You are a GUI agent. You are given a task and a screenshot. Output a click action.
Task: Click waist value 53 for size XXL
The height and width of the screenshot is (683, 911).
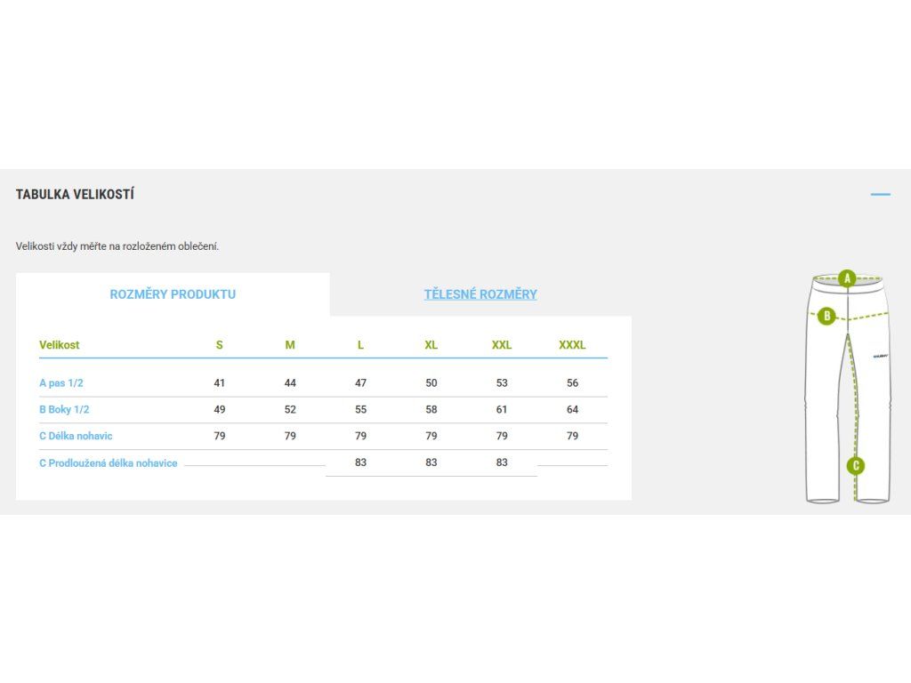502,383
